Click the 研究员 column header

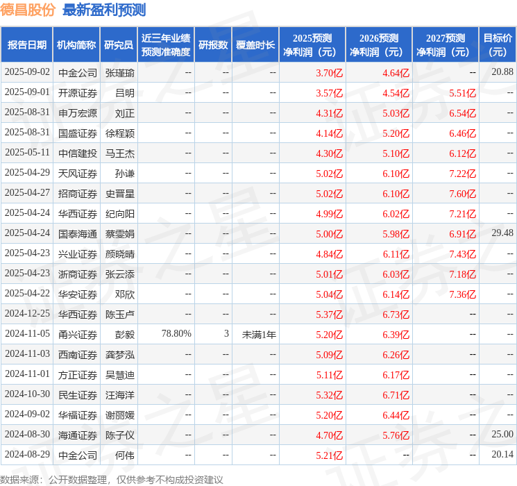[119, 45]
